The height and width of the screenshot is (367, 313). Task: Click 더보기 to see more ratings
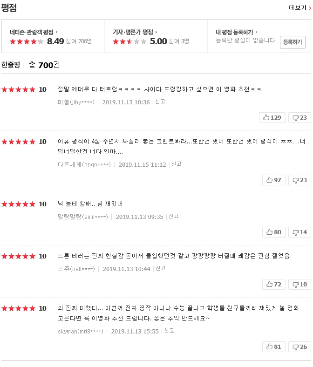pos(299,7)
